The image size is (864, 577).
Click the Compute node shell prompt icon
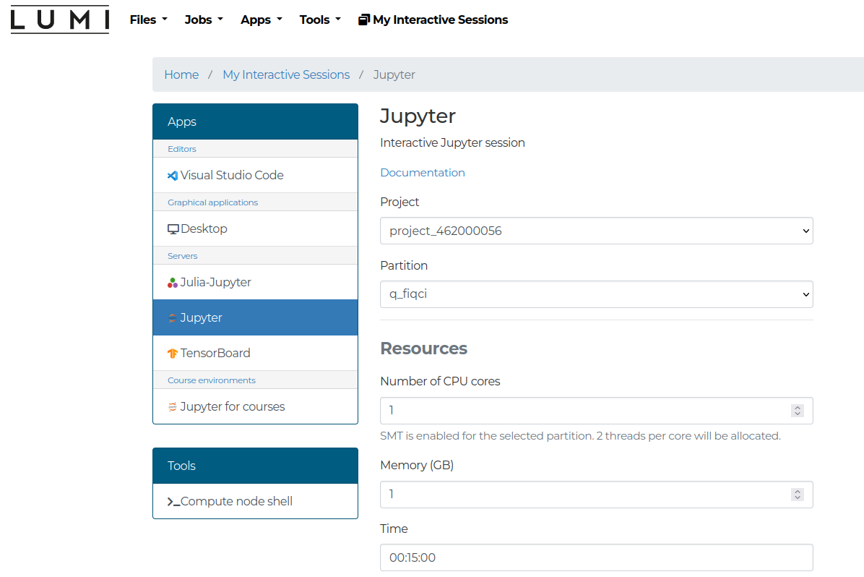click(173, 501)
